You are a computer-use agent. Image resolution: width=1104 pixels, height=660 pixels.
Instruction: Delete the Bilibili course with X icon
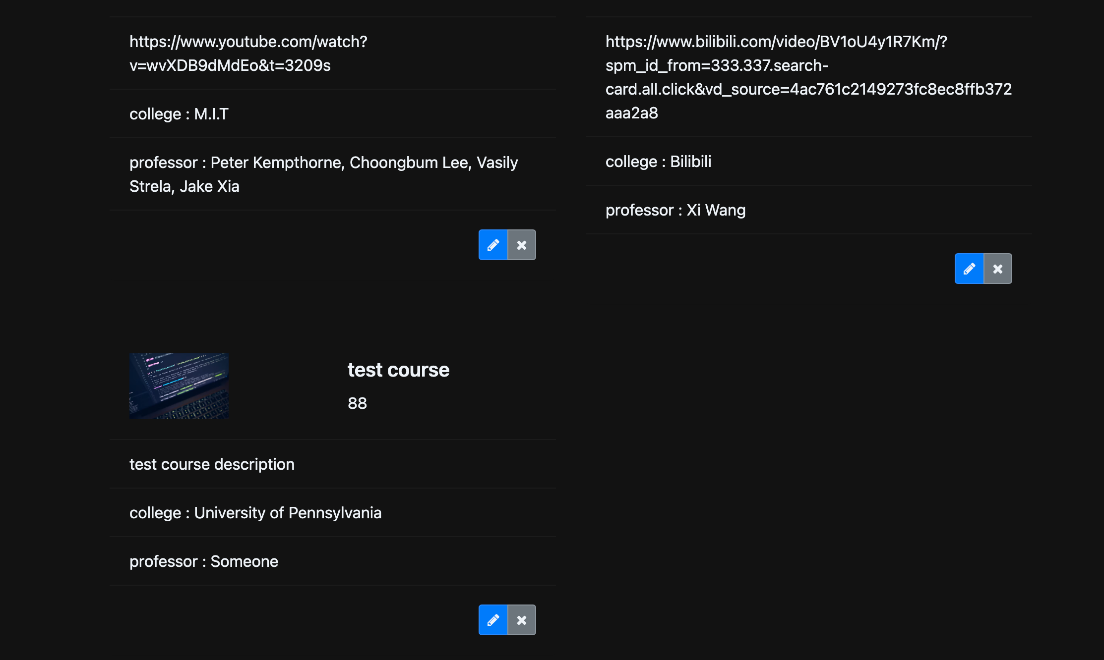click(x=998, y=269)
